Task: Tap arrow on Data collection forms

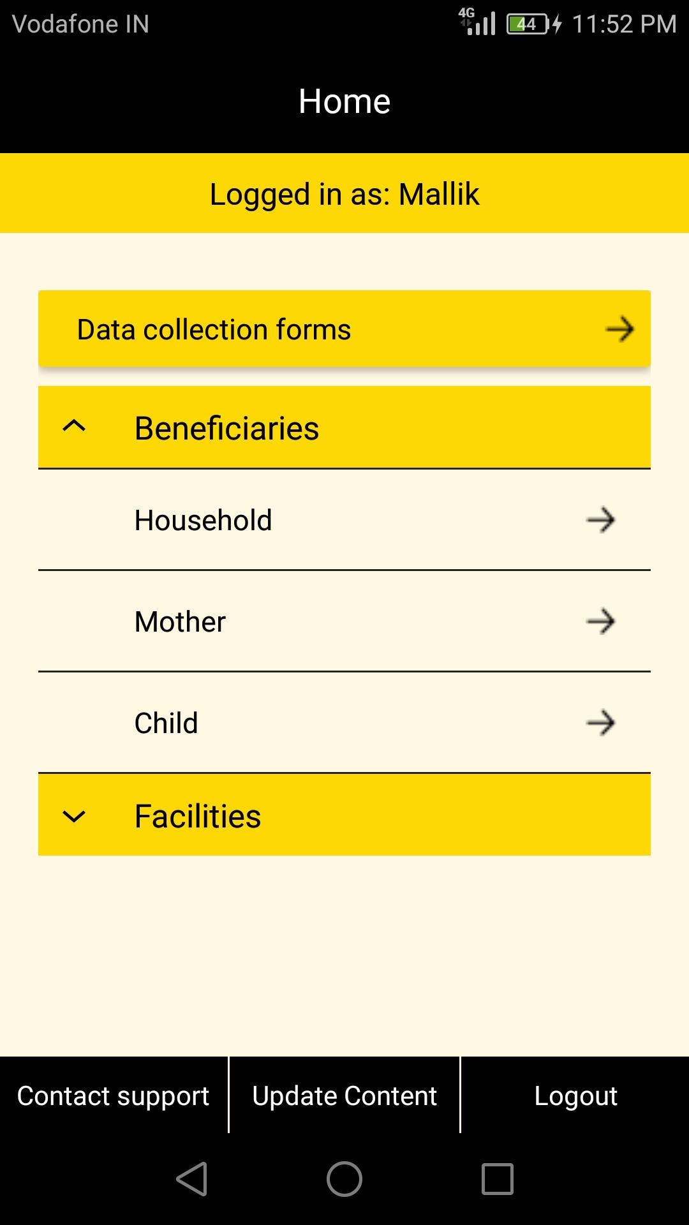Action: click(619, 330)
